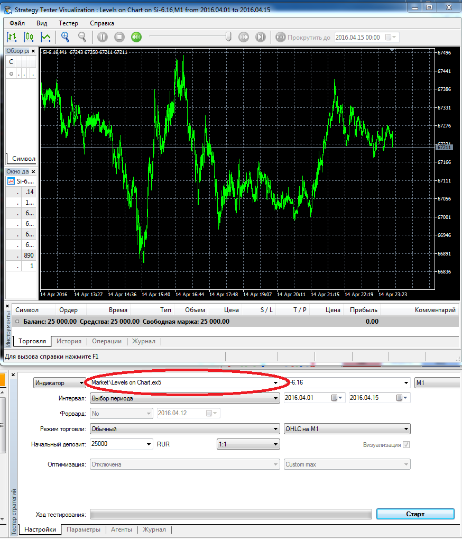Switch to the upper Журнал tab

(144, 341)
